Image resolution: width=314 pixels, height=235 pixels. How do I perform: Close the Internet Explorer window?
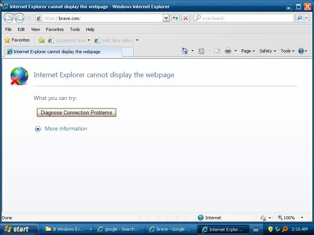[x=307, y=7]
